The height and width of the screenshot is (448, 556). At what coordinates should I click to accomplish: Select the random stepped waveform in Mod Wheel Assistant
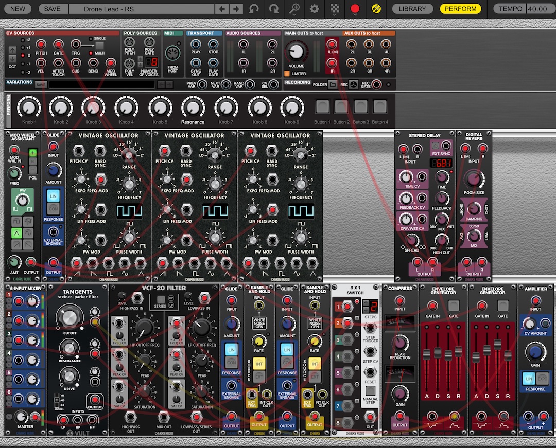point(28,222)
